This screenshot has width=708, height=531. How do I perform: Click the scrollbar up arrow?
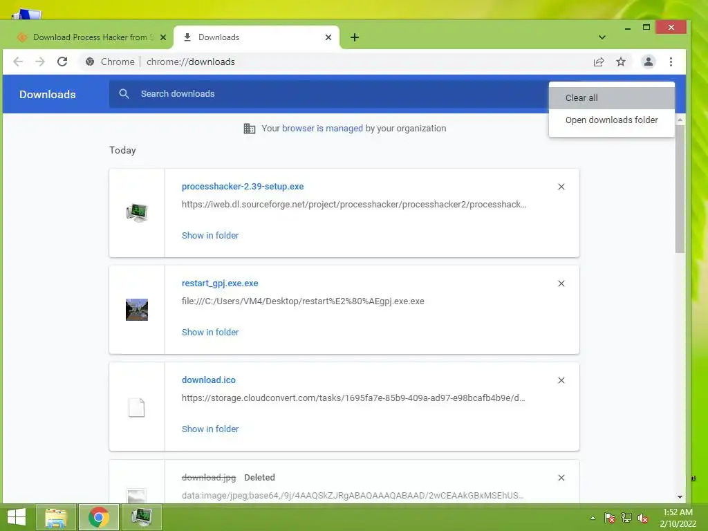pyautogui.click(x=680, y=120)
